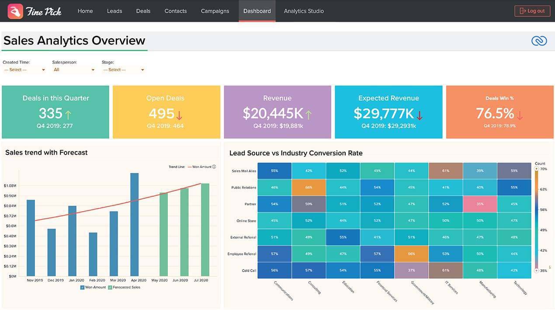Toggle the Forecasted Sales legend checkbox
The width and height of the screenshot is (555, 310).
coord(110,287)
